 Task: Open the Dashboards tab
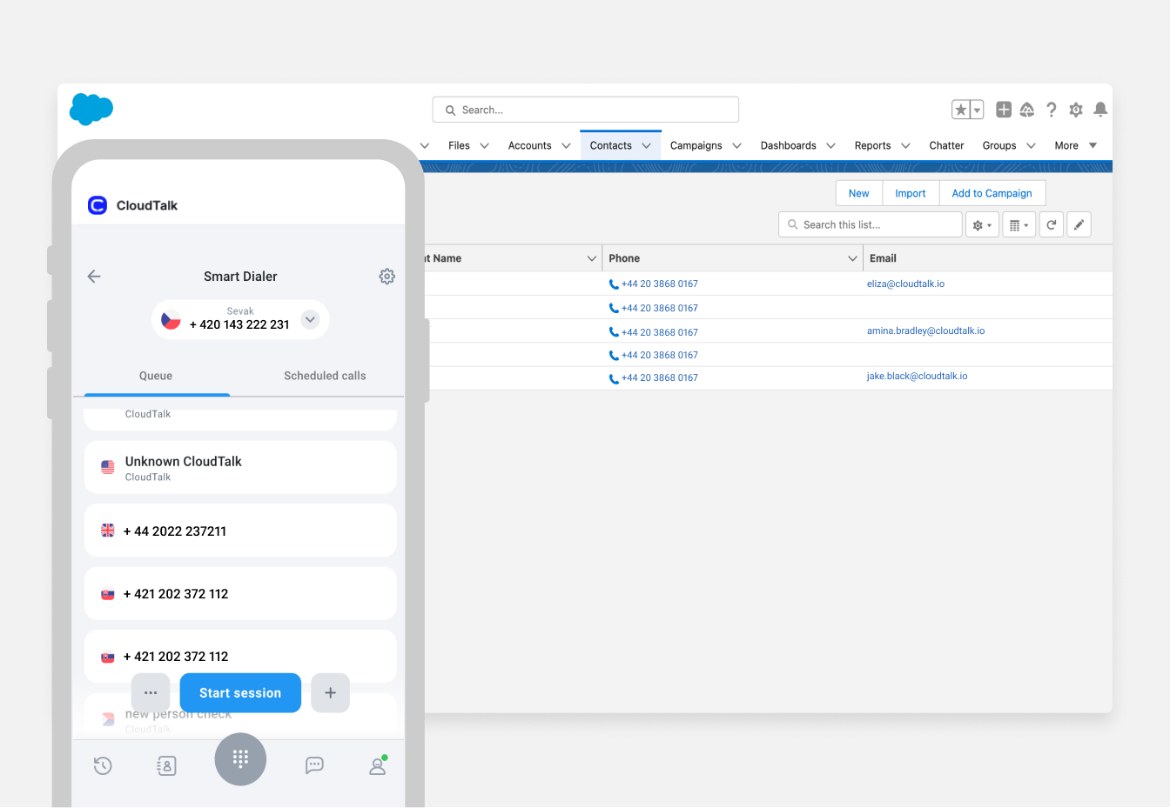point(788,145)
